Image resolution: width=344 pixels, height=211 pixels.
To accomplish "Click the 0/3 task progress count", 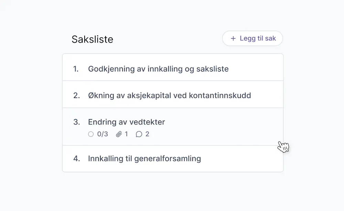I will tap(103, 134).
